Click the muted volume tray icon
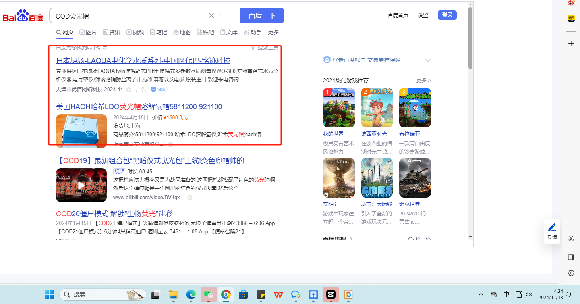 [529, 294]
